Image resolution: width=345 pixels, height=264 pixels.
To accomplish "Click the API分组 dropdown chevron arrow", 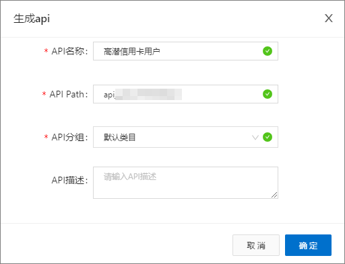I will click(x=255, y=137).
